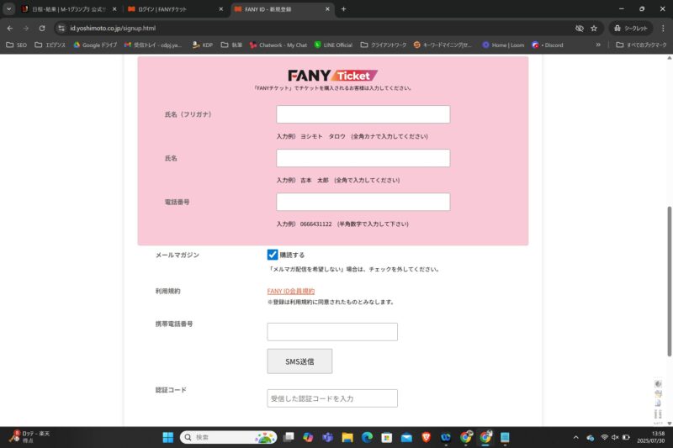
Task: Open the キーワードマイニング bookmark
Action: click(443, 45)
